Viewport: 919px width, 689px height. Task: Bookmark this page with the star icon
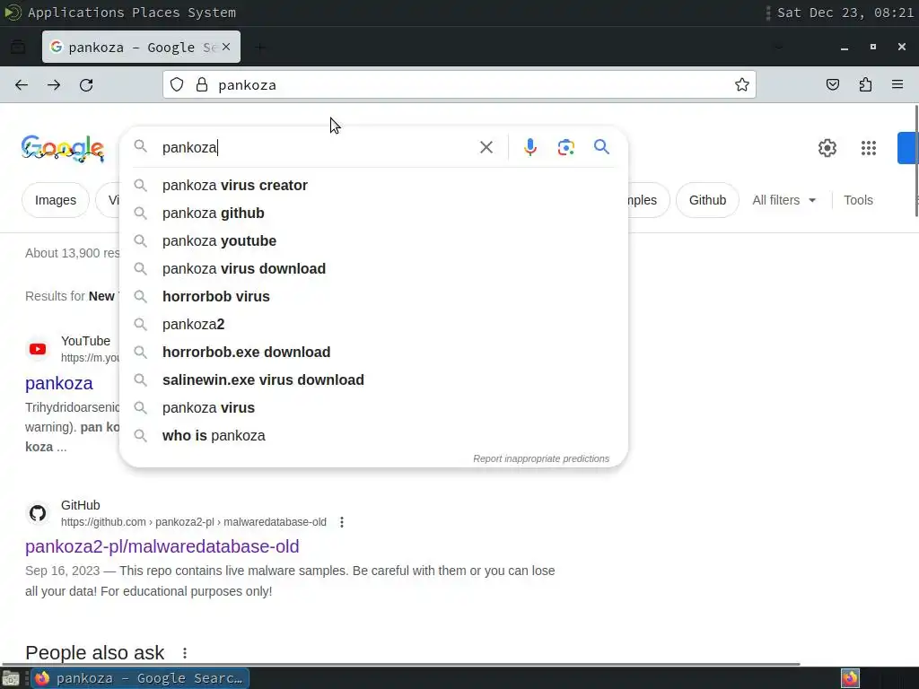click(742, 85)
